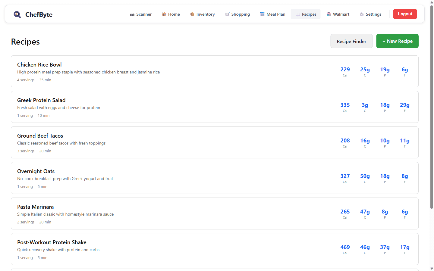434x271 pixels.
Task: Click the page scroll-down arrow
Action: tap(432, 268)
